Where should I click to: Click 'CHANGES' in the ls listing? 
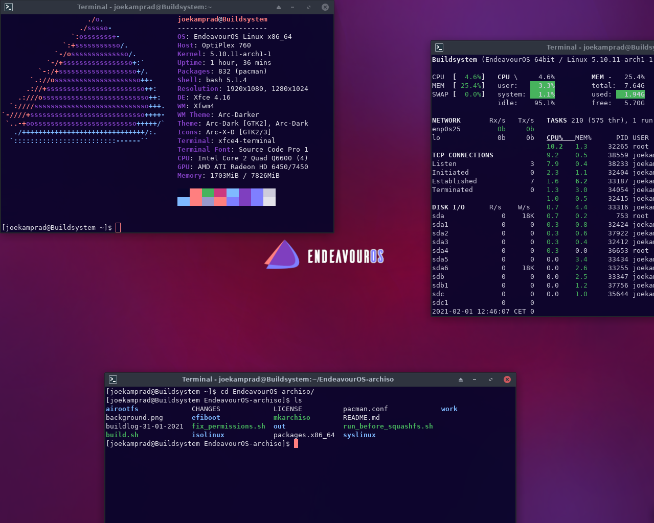pyautogui.click(x=206, y=409)
